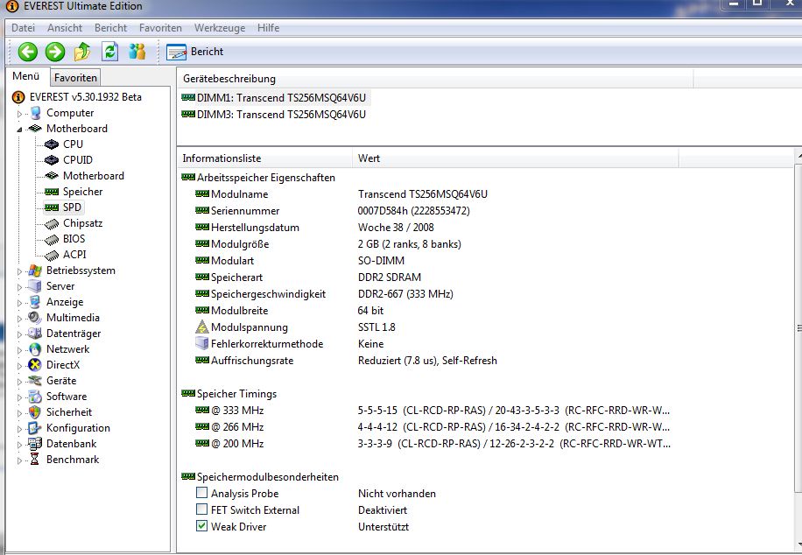Click the Datenträger drive icon
Image resolution: width=802 pixels, height=555 pixels.
tap(35, 334)
